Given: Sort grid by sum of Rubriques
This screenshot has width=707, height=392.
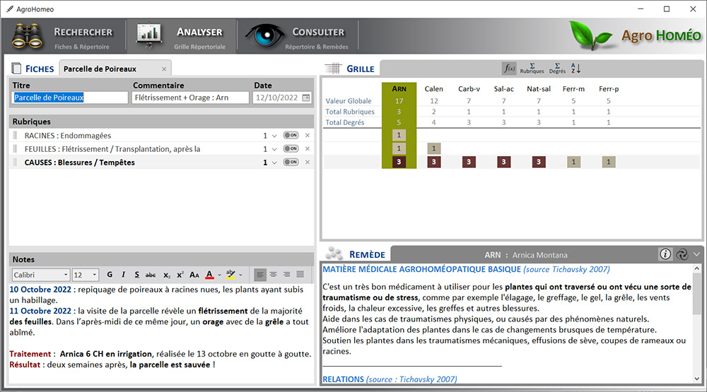Looking at the screenshot, I should [x=532, y=69].
